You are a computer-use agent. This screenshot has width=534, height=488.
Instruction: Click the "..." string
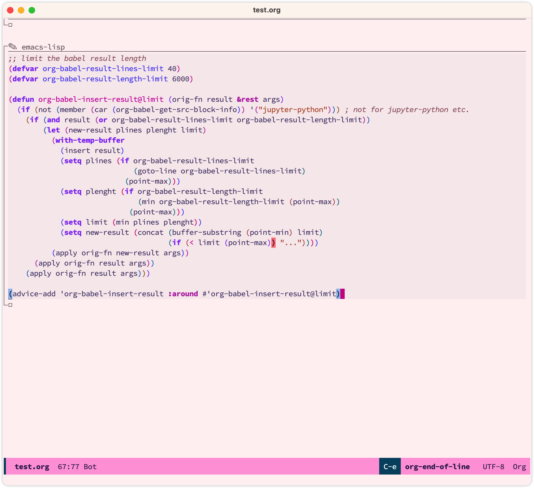pyautogui.click(x=291, y=243)
